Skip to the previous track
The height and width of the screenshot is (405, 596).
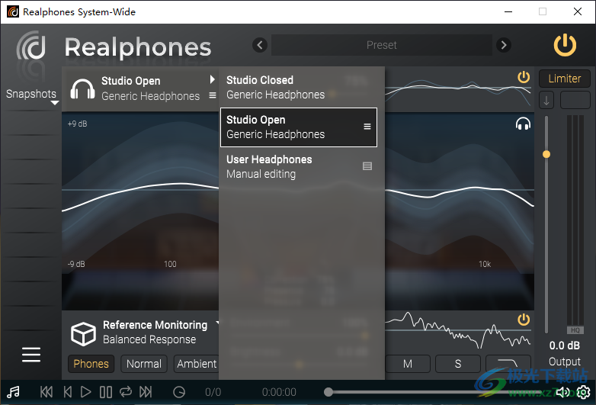[x=68, y=392]
